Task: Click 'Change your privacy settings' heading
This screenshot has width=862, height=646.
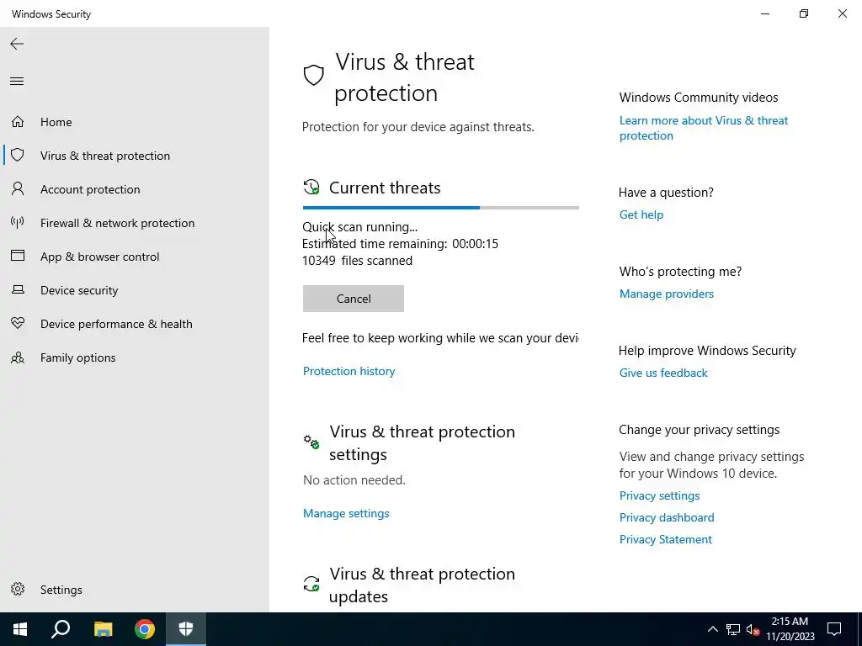Action: tap(699, 430)
